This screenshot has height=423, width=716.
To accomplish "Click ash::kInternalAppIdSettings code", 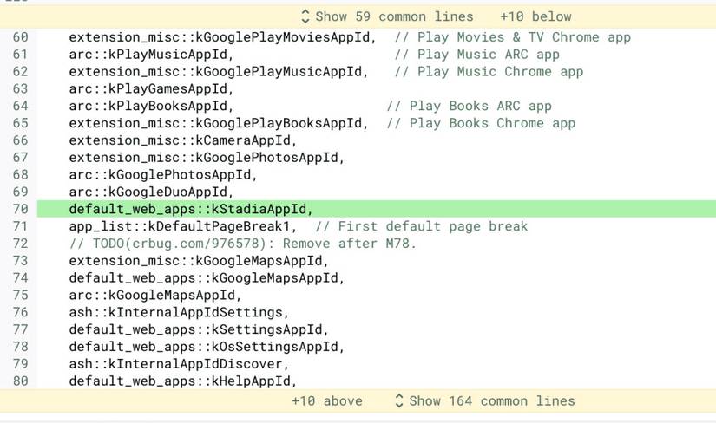I will pos(179,312).
